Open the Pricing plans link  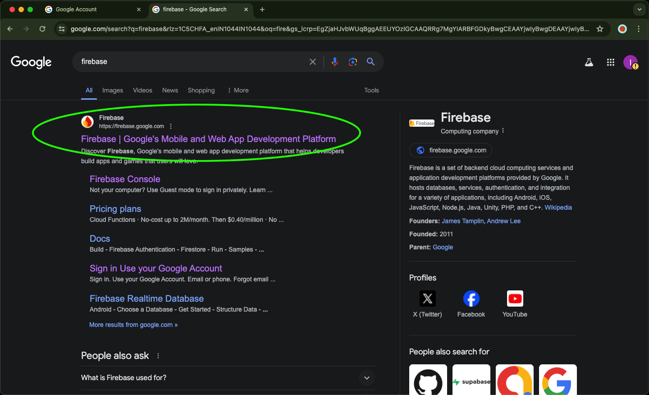point(115,208)
